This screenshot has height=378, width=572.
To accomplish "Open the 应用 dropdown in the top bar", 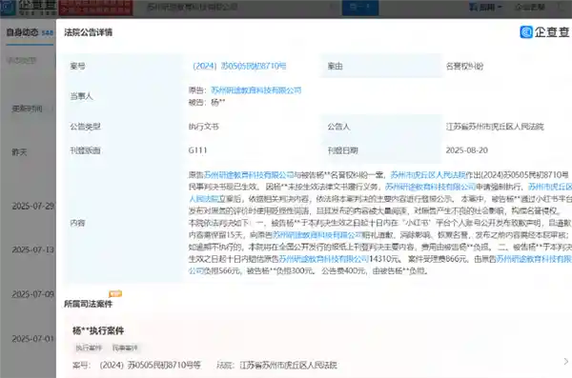I will (485, 7).
